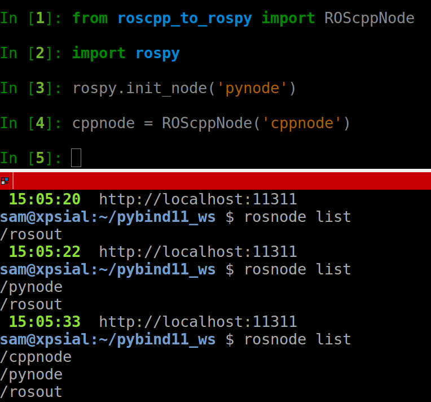Click the 'pynode' string in In [3]
This screenshot has width=431, height=402.
(252, 89)
